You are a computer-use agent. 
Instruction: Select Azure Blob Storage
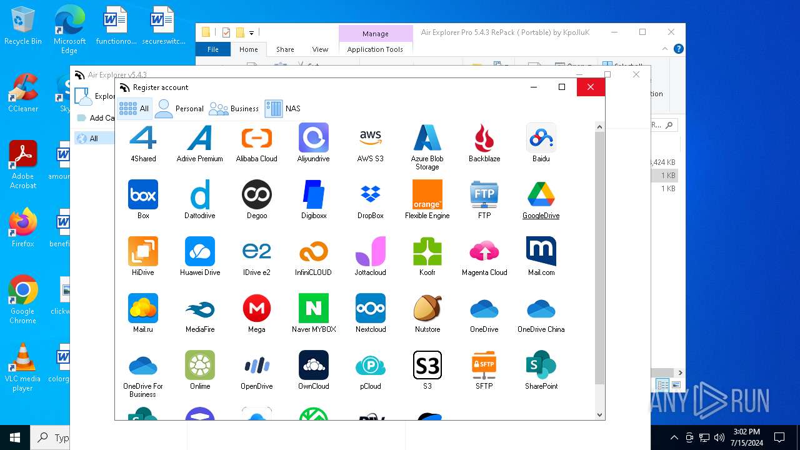[x=427, y=147]
